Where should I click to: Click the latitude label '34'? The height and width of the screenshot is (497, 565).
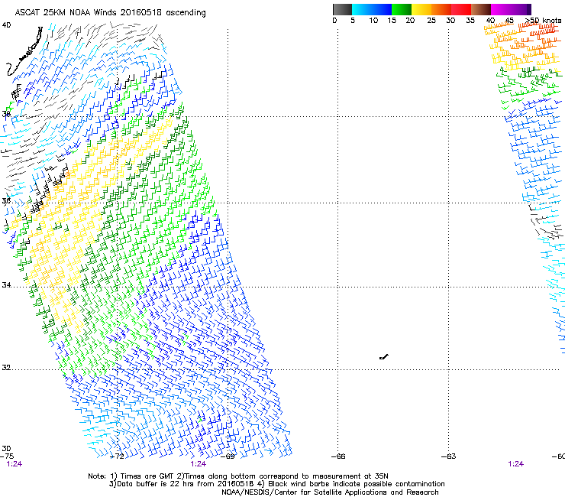coord(6,284)
